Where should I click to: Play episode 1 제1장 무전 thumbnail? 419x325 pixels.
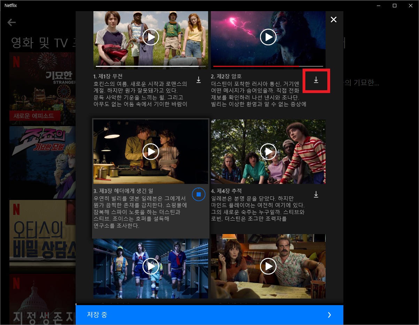click(x=151, y=37)
